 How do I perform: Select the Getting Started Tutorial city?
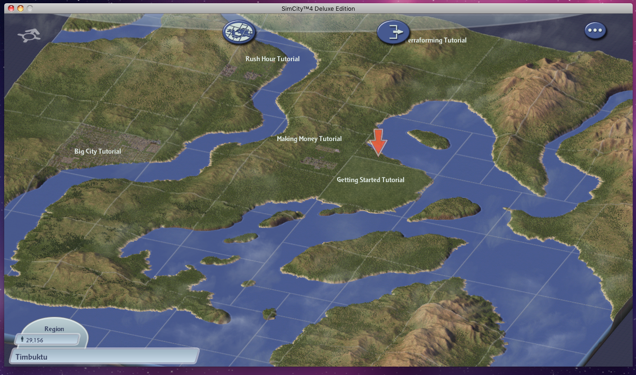pos(370,180)
